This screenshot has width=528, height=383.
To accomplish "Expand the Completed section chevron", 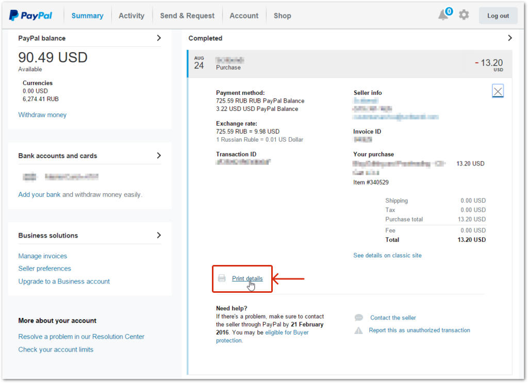I will [x=510, y=38].
